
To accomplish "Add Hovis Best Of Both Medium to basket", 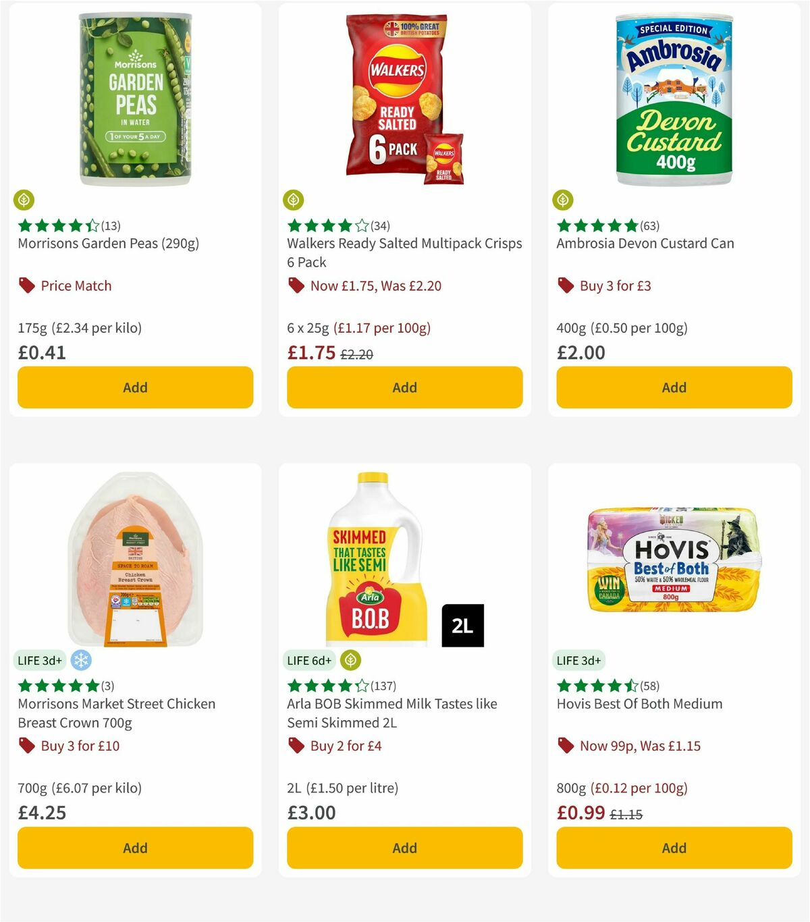I will (x=674, y=848).
